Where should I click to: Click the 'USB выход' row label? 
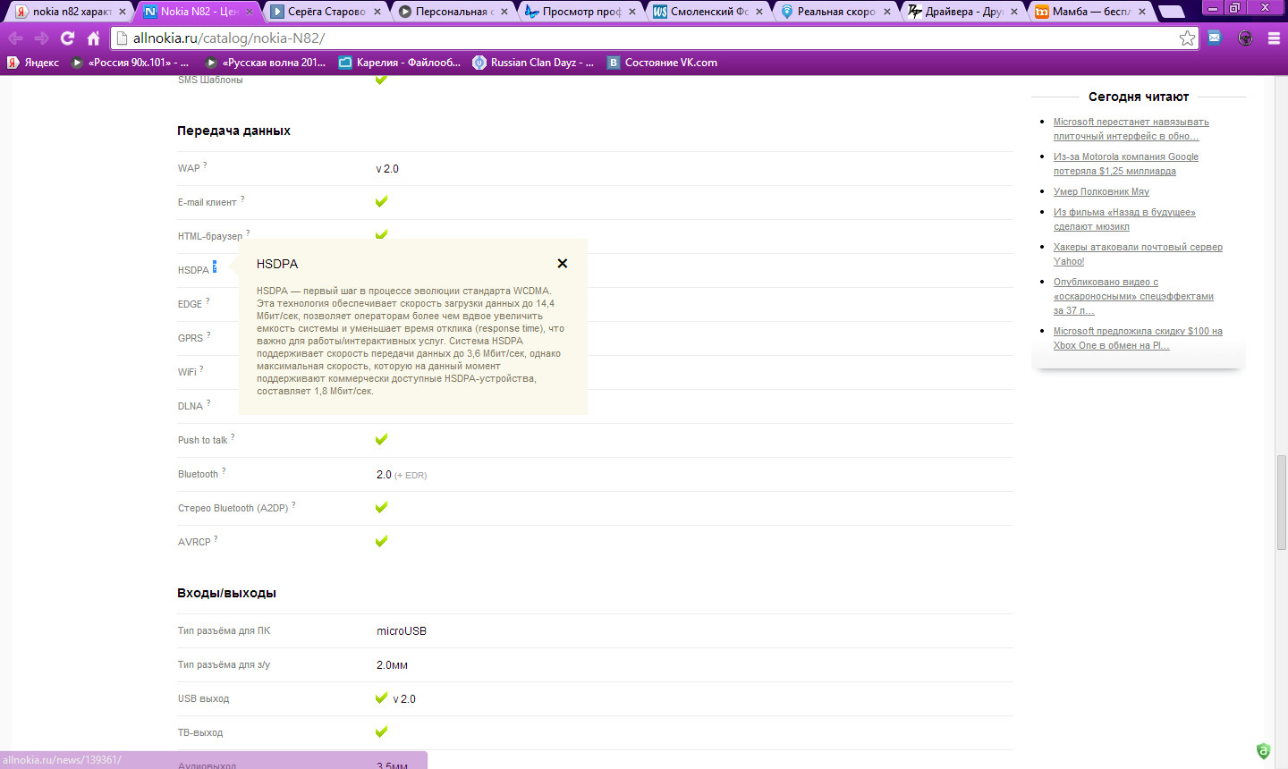[203, 699]
